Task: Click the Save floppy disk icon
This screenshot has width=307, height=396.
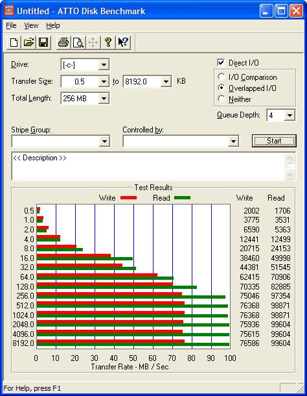Action: [43, 42]
